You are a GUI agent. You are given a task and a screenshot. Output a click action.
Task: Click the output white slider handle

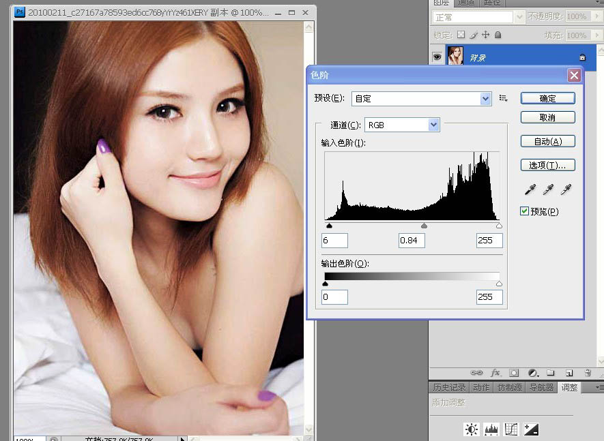(499, 284)
